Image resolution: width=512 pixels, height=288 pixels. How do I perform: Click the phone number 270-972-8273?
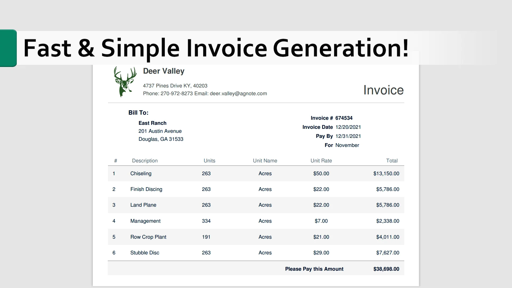pos(177,94)
